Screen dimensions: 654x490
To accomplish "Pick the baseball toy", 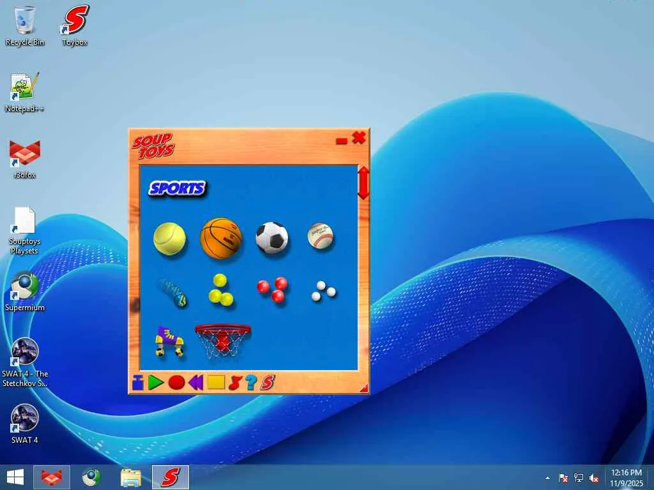I will 321,236.
